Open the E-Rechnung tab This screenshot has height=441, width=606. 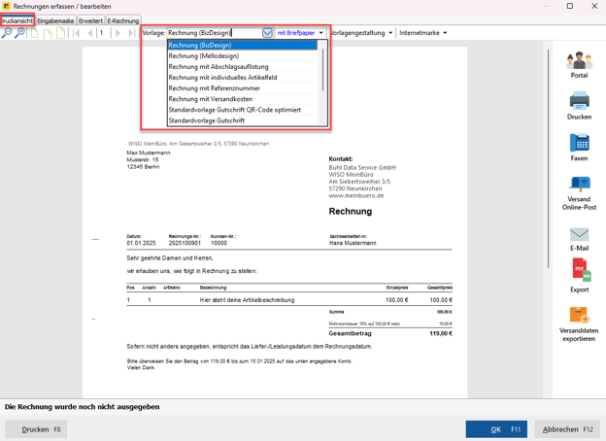tap(123, 20)
